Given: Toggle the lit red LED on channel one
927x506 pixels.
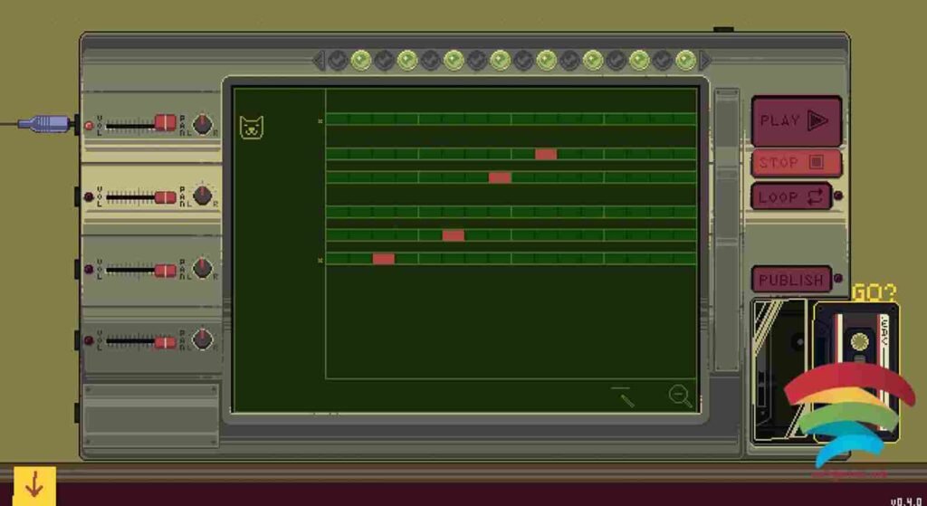Looking at the screenshot, I should [89, 125].
